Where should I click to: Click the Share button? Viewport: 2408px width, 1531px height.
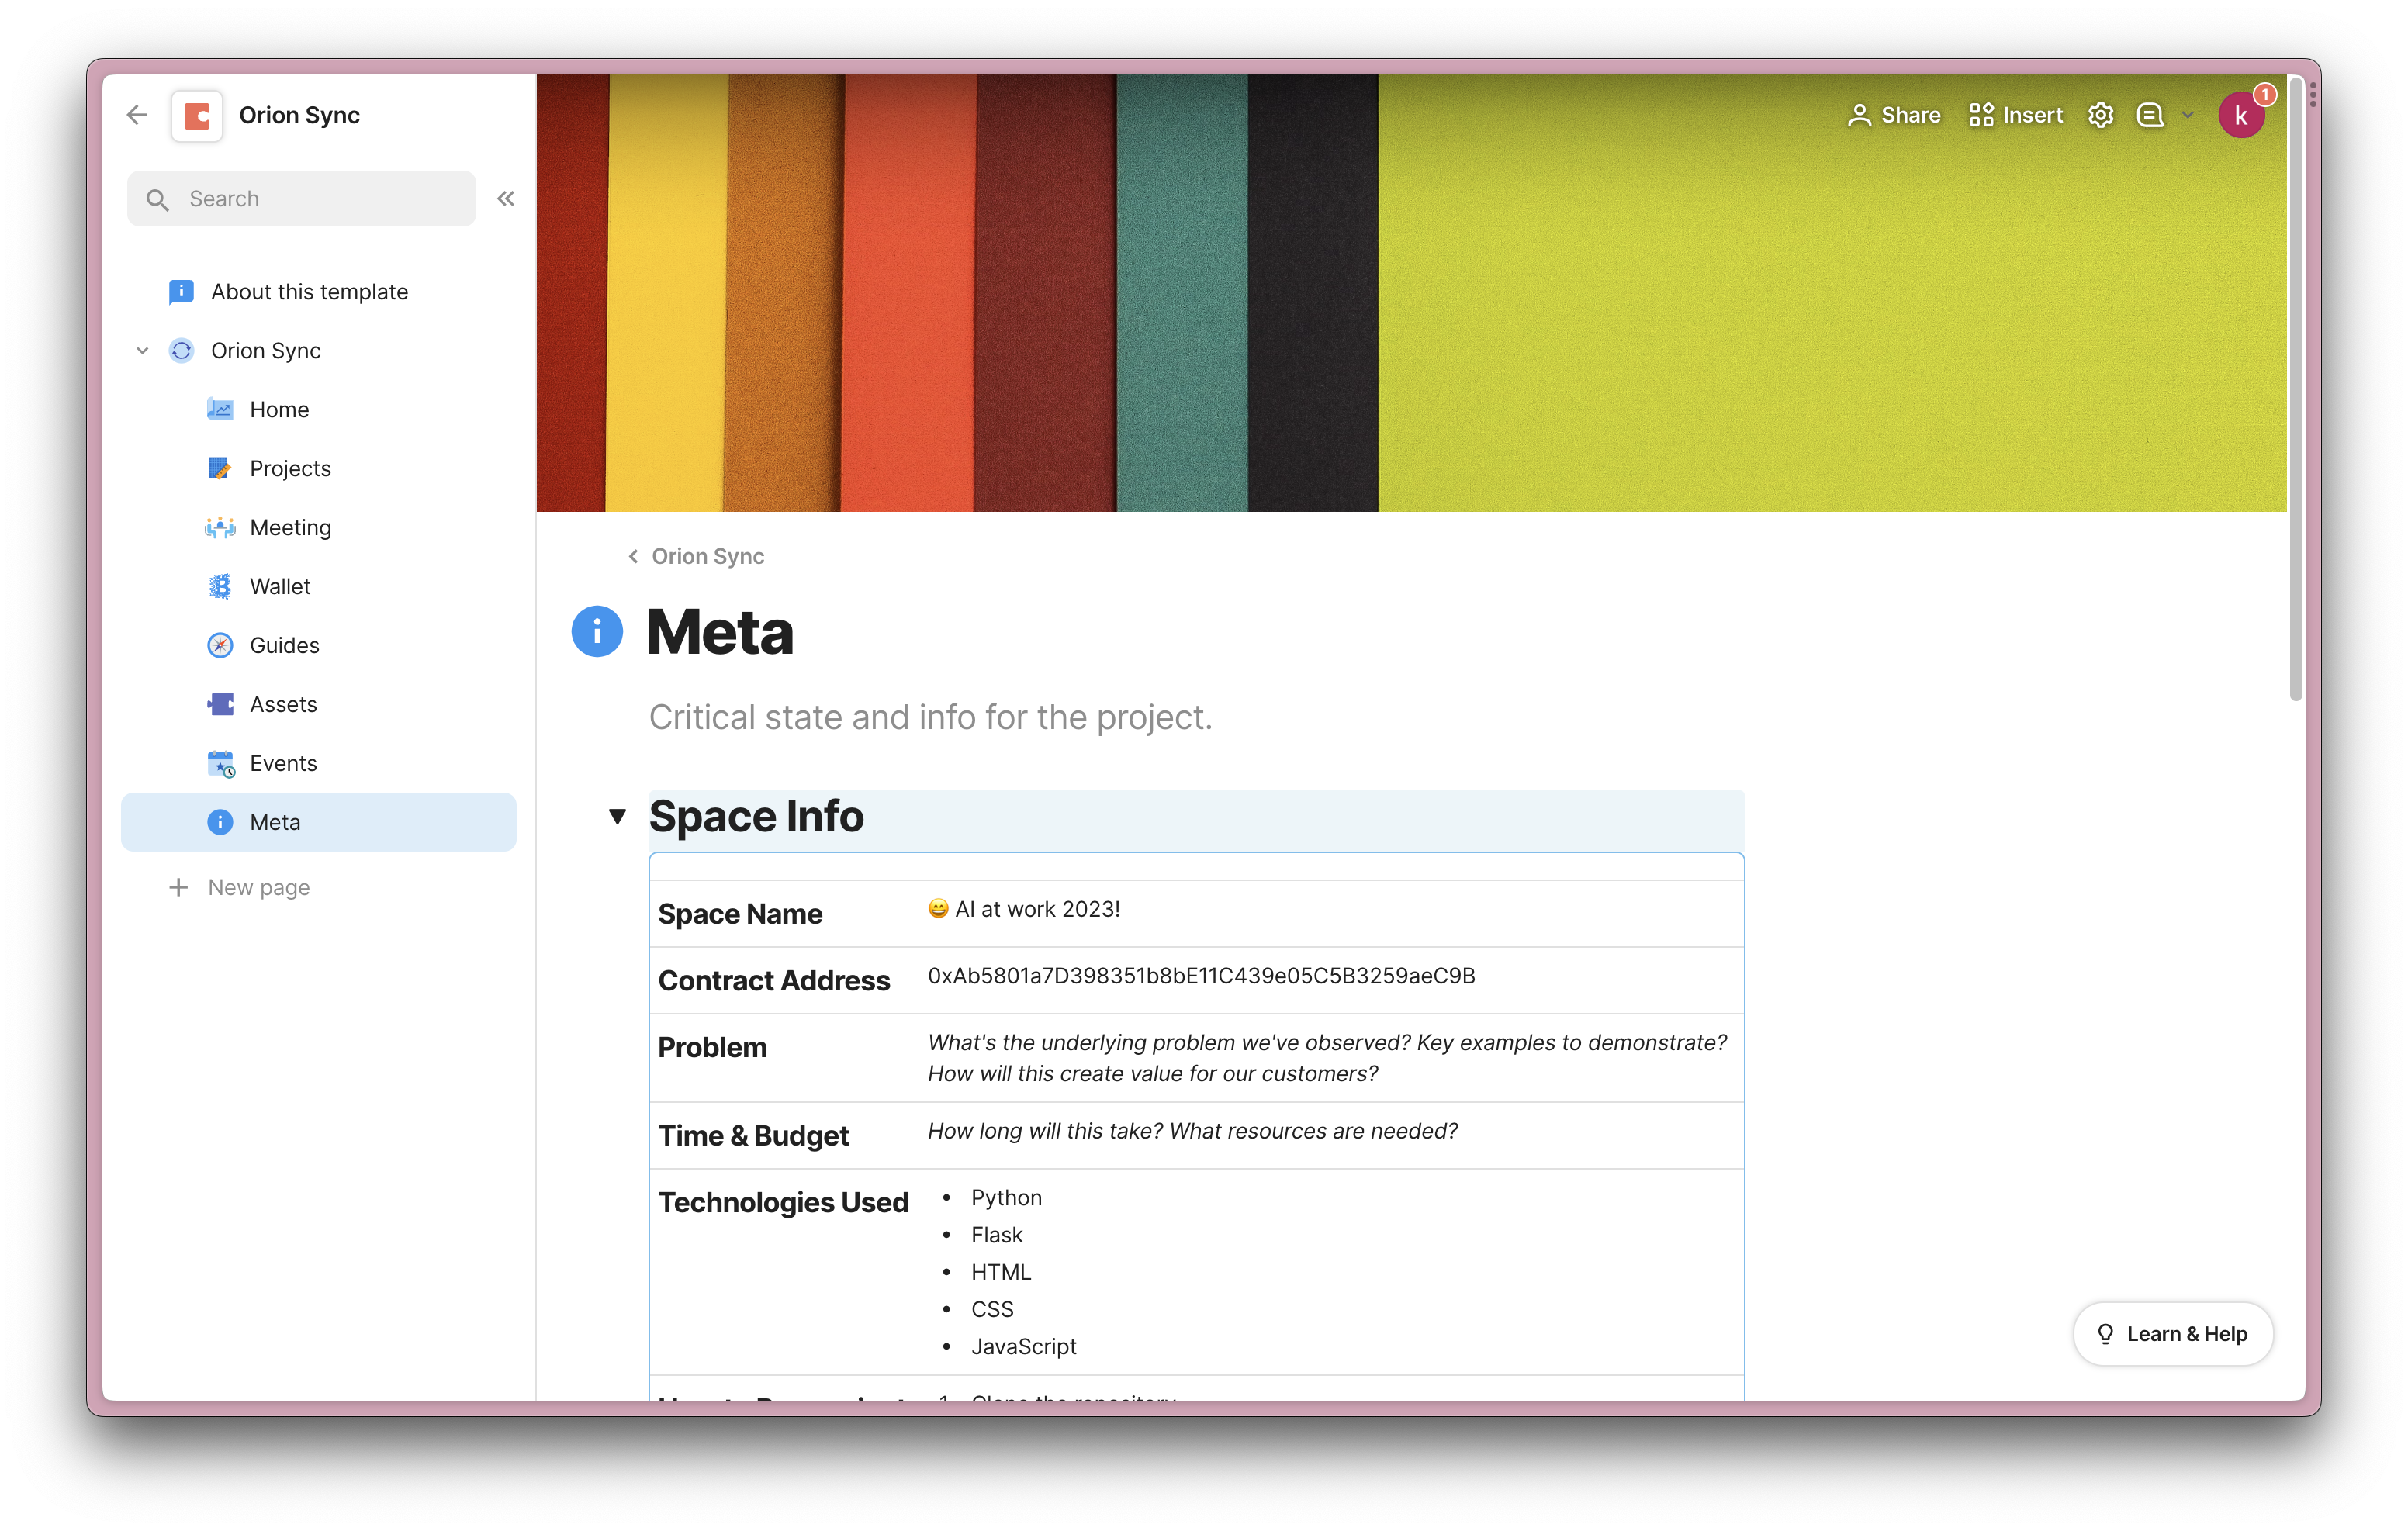click(x=1894, y=115)
